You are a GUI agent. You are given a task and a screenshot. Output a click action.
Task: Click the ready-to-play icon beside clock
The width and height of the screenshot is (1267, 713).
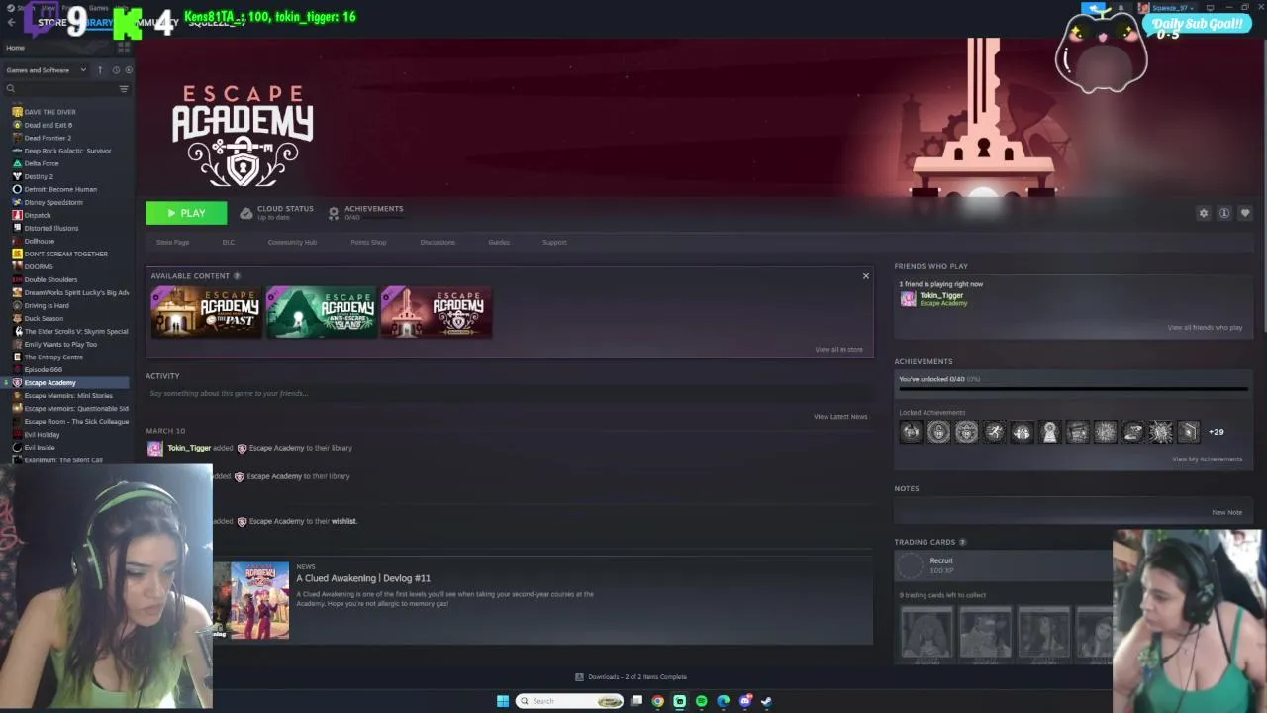[x=129, y=70]
